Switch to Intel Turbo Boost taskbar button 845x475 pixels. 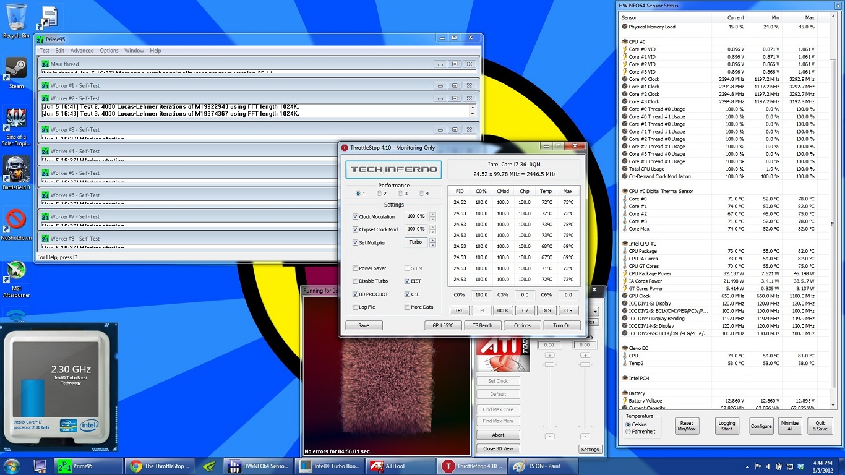click(x=330, y=466)
